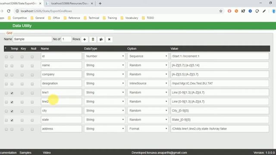Click the pencil extension icon
276x155 pixels.
coord(264,11)
